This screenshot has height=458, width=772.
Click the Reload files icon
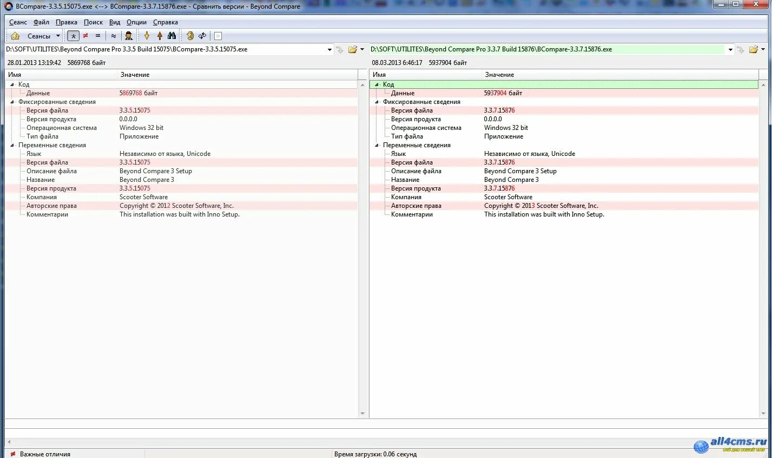click(202, 36)
